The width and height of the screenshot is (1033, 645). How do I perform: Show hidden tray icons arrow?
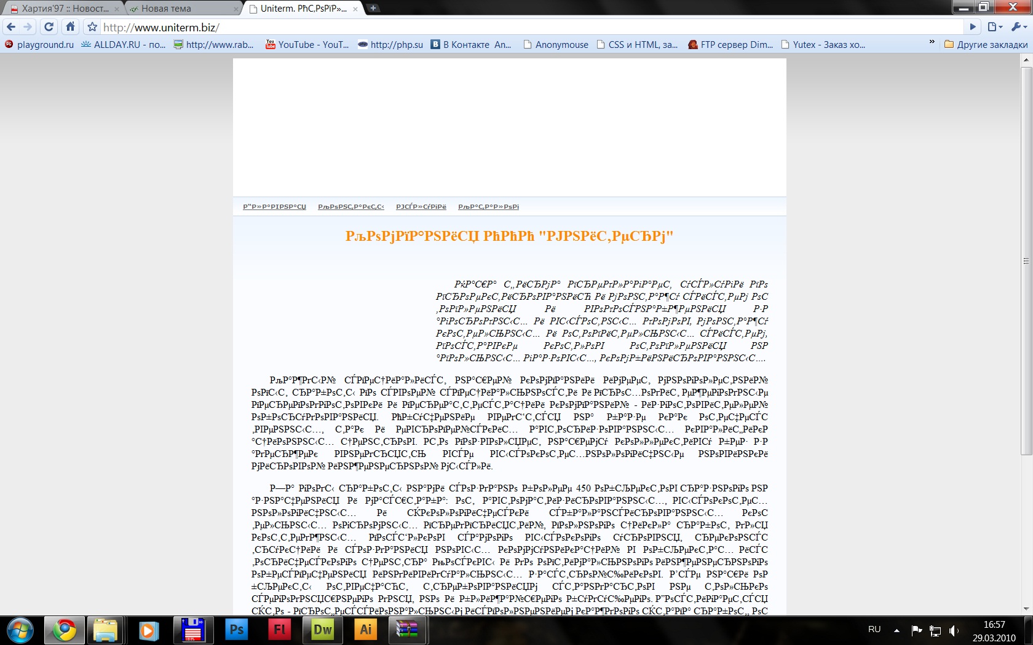tap(896, 630)
